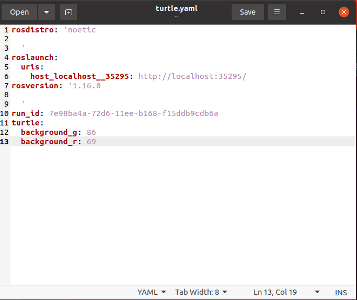Maximize the gedit window
The image size is (357, 300).
point(323,12)
